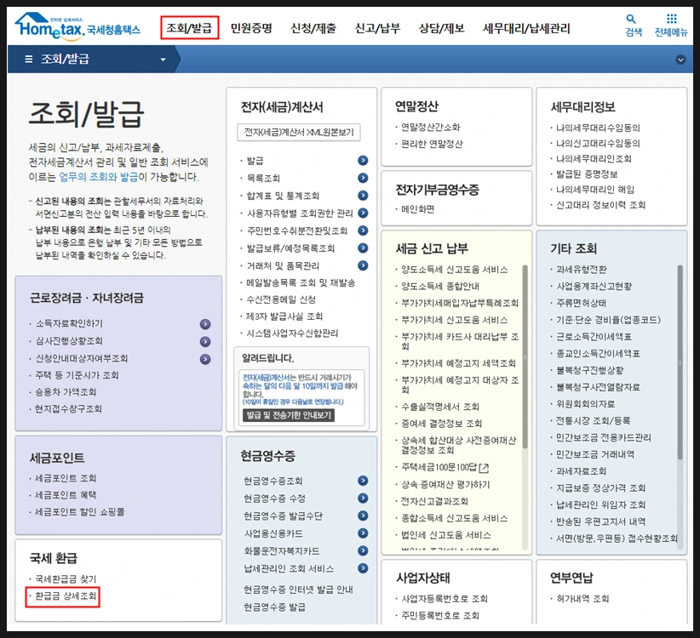Click the arrow icon for 심사진행상황조회
This screenshot has width=700, height=638.
tap(205, 341)
